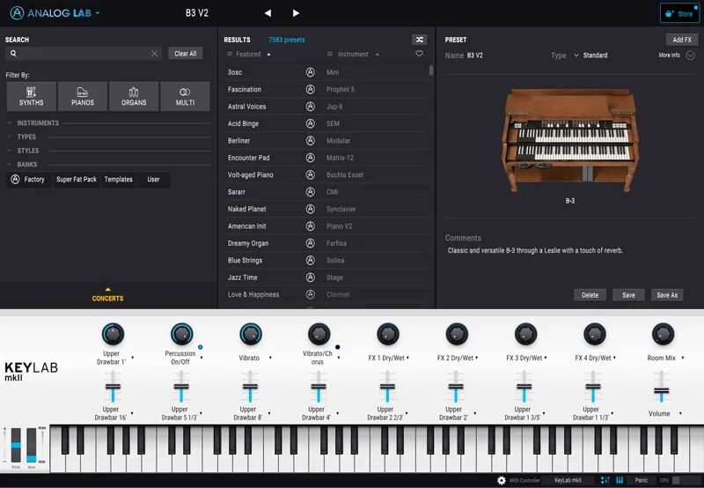
Task: Sort results by Featured column
Action: point(249,54)
